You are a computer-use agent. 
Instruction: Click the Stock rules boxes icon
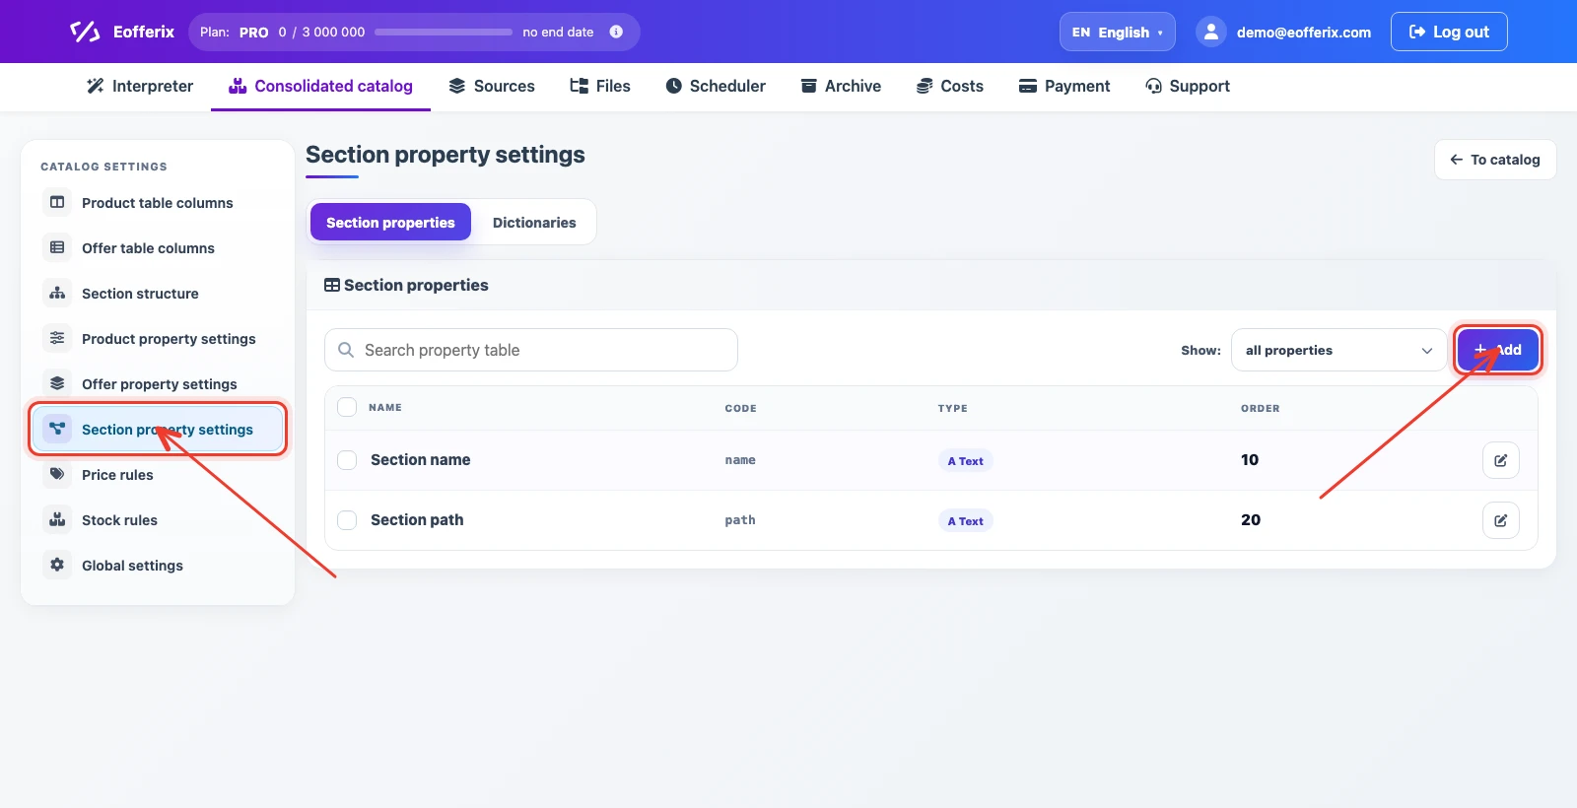coord(57,519)
